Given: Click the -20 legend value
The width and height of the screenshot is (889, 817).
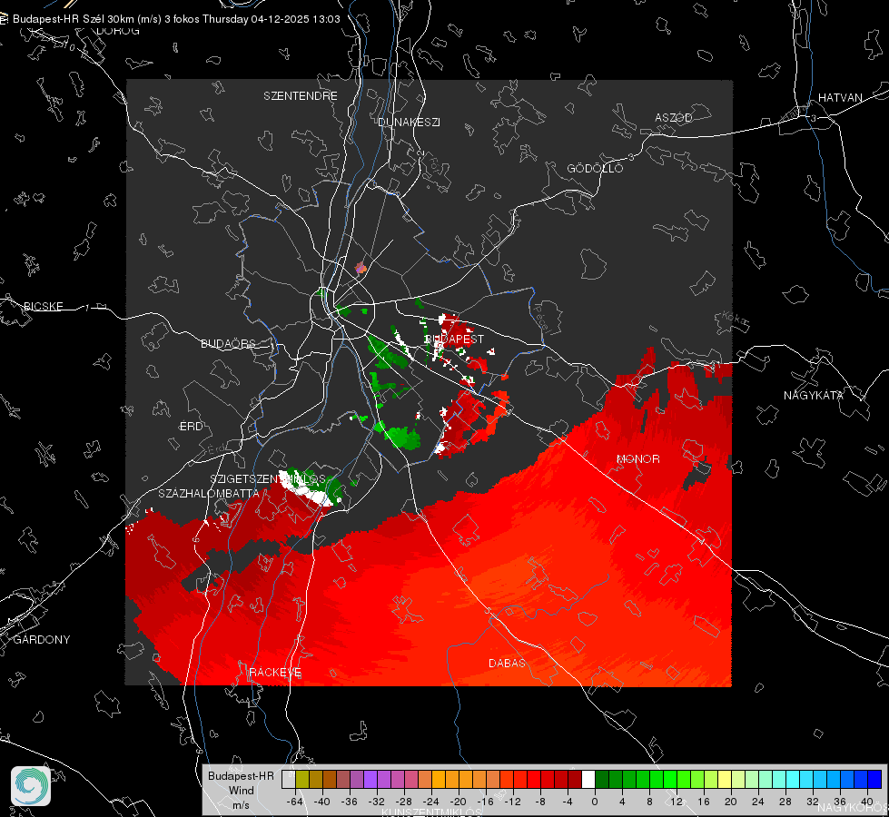Looking at the screenshot, I should pyautogui.click(x=458, y=802).
